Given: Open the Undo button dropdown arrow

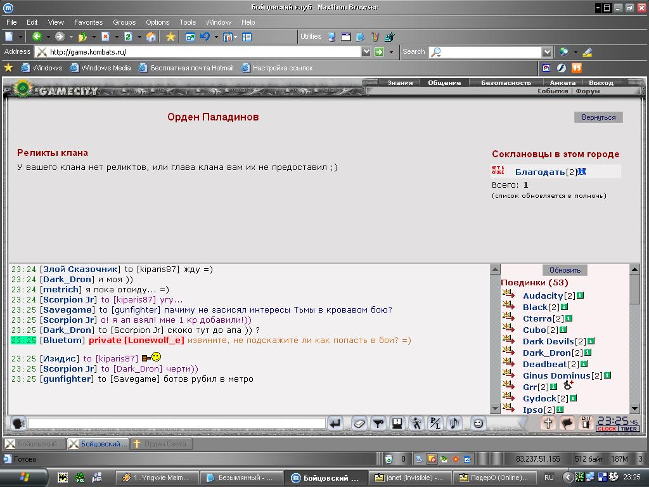Looking at the screenshot, I should pyautogui.click(x=216, y=37).
